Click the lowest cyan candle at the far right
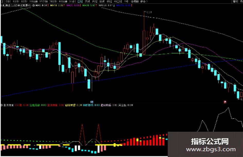Image resolution: width=243 pixels, height=157 pixels. [238, 95]
